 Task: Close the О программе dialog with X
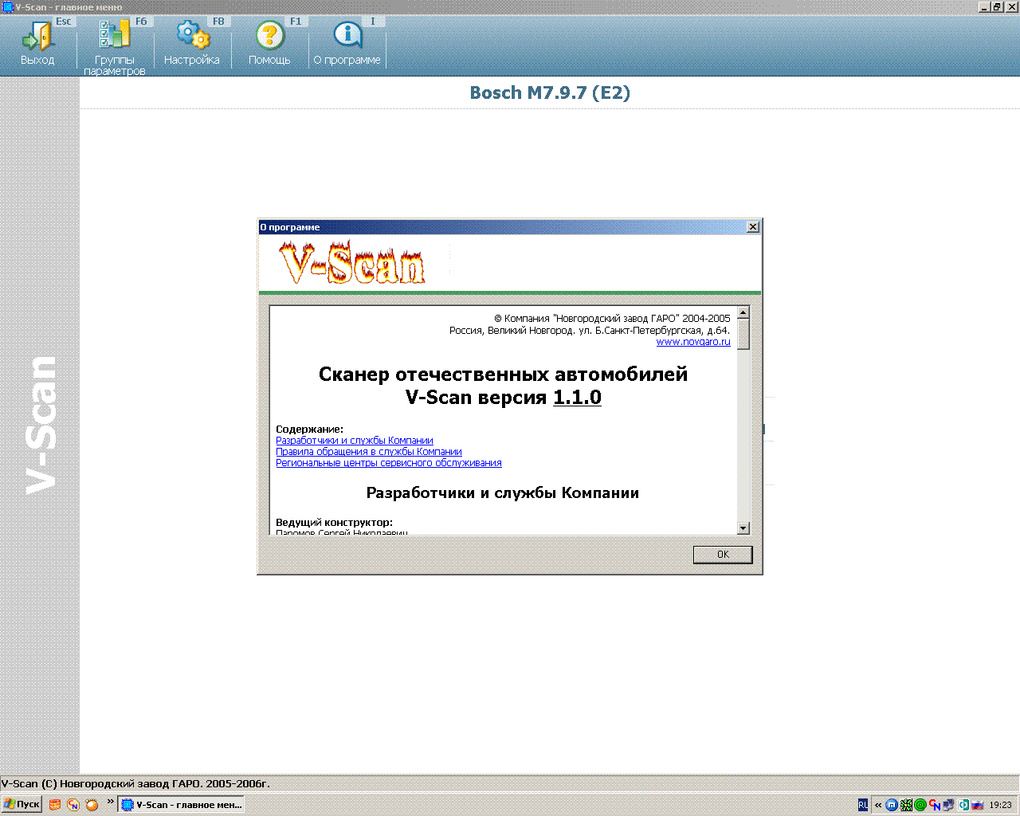[752, 227]
